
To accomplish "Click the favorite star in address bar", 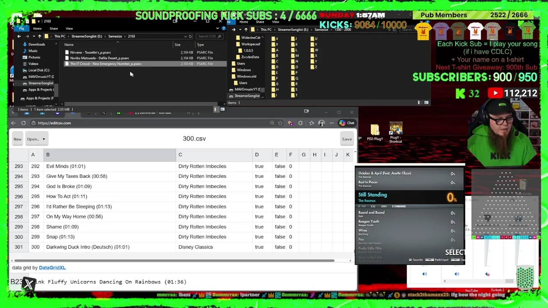I will [x=280, y=123].
